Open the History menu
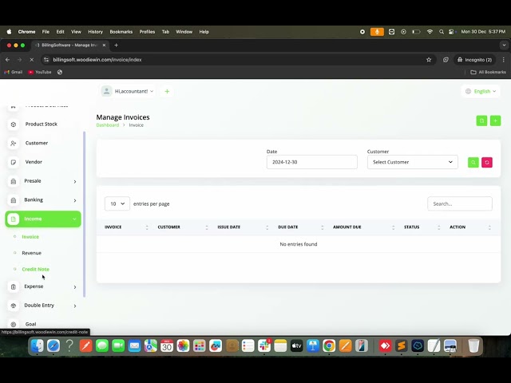The width and height of the screenshot is (511, 383). point(95,32)
